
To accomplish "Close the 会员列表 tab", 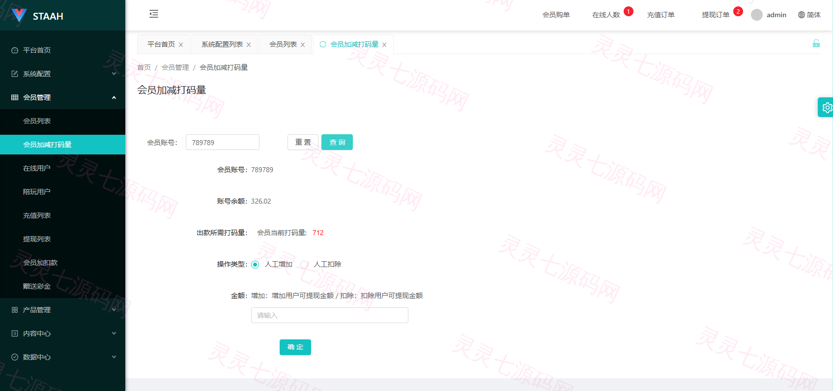I will [x=303, y=45].
